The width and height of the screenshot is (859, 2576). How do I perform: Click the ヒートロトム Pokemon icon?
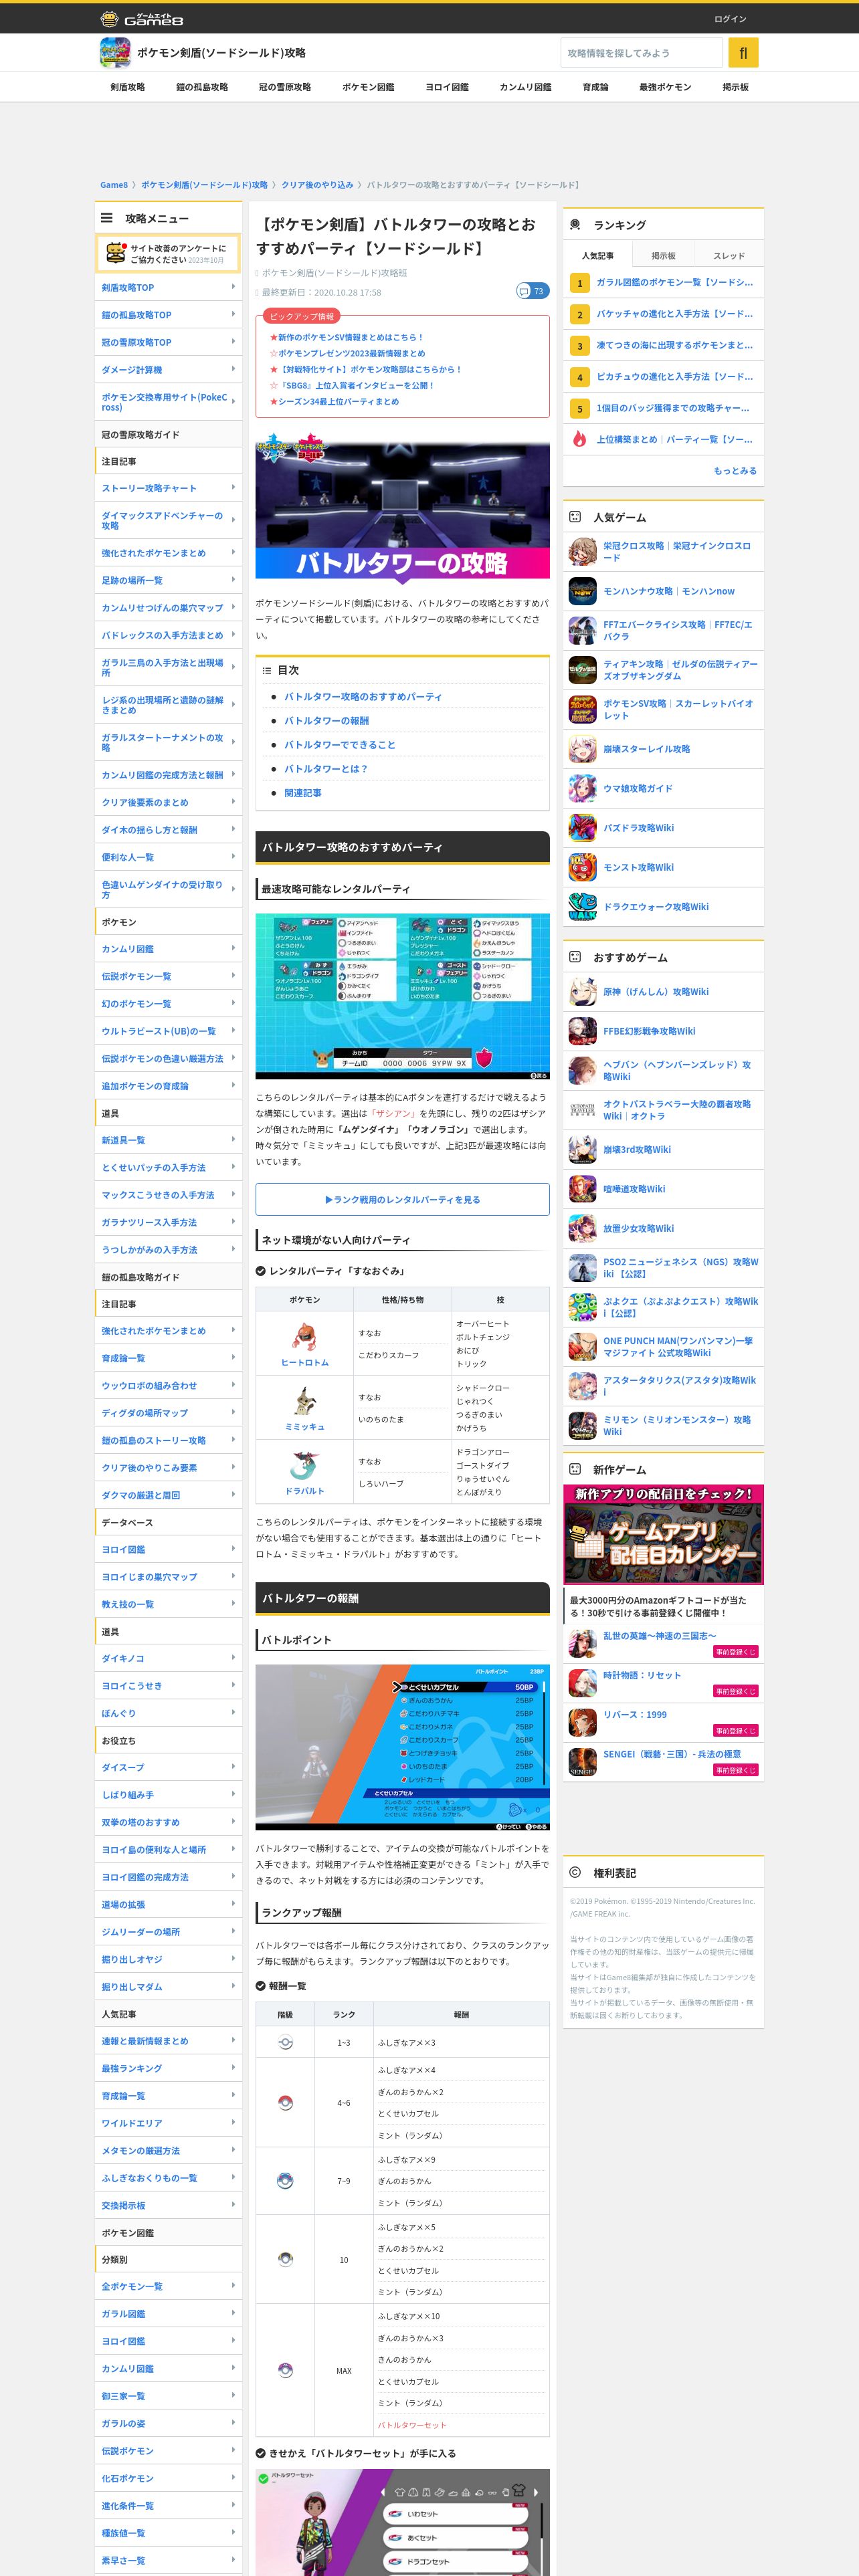(x=304, y=1336)
